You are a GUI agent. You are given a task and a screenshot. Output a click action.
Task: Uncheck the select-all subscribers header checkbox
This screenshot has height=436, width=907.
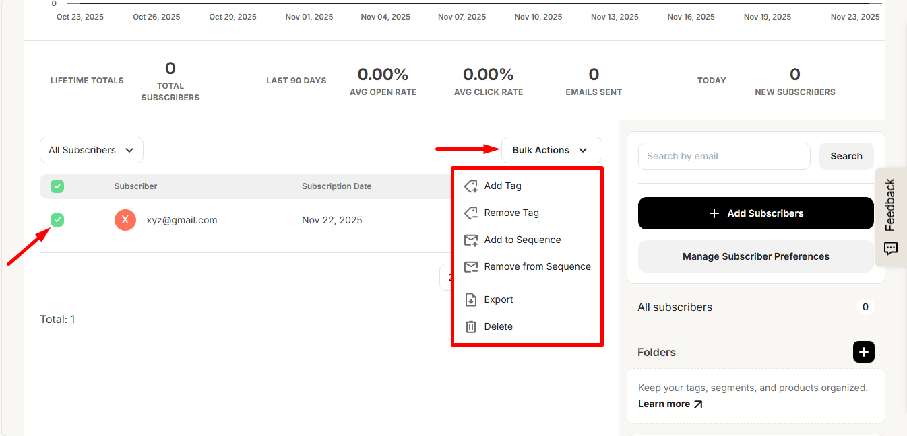pyautogui.click(x=57, y=186)
